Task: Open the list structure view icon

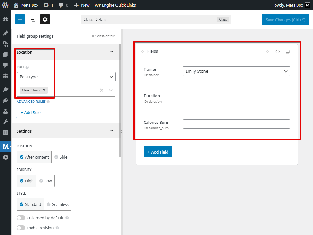Action: click(32, 19)
